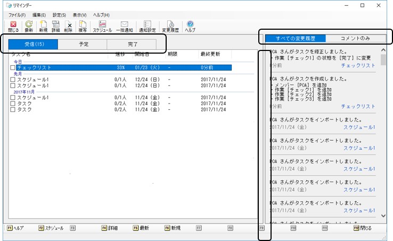Open task details via 詳細 toolbar icon
Screen dimensions: 393x241
pos(55,27)
